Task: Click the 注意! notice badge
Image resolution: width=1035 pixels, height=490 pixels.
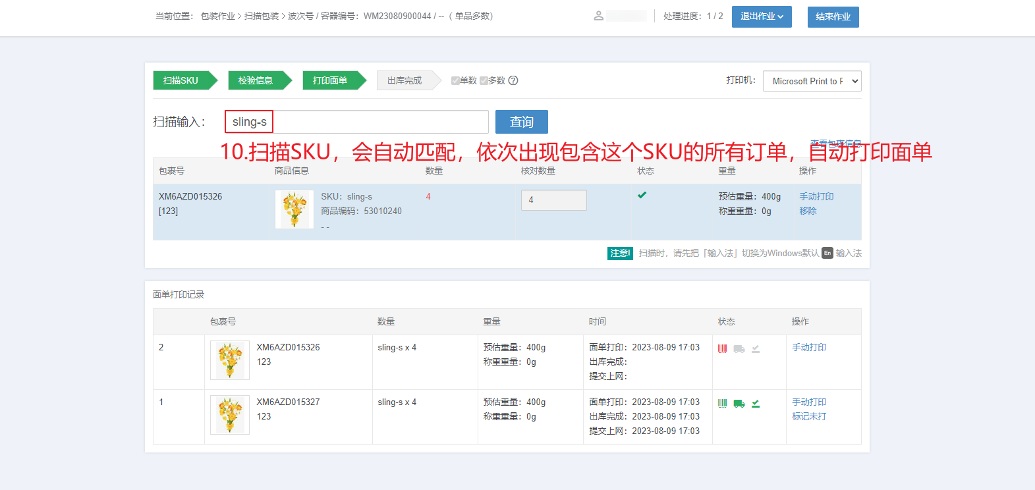Action: click(x=620, y=253)
